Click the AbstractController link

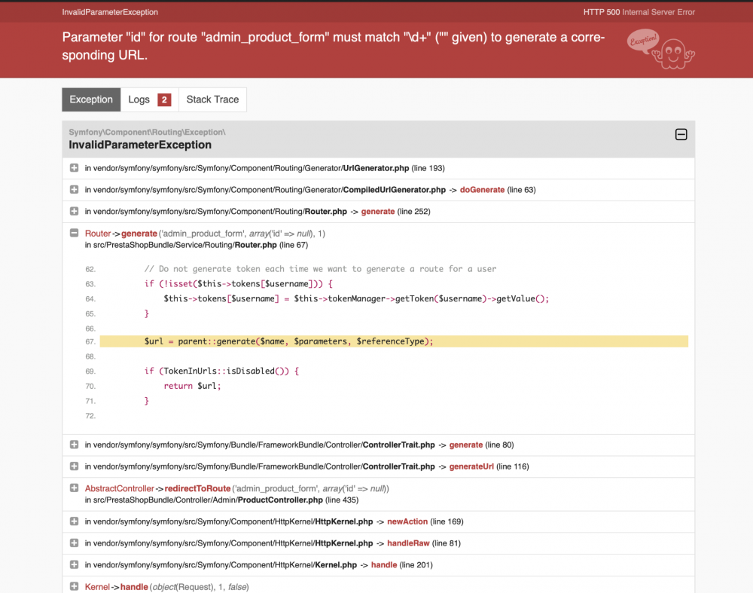[119, 488]
